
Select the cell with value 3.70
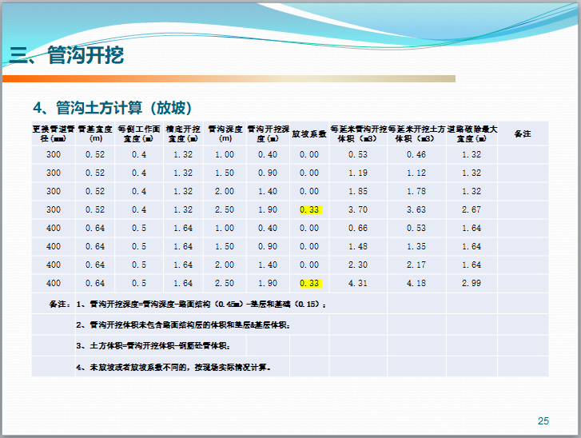358,209
